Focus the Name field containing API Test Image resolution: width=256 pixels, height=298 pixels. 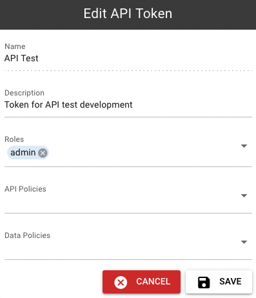point(128,58)
